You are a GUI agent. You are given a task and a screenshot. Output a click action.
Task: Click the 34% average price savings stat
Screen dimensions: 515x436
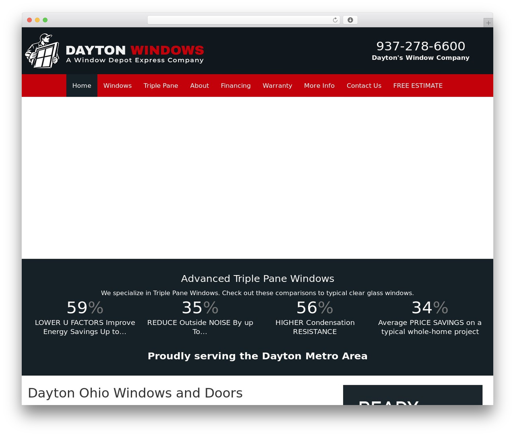coord(430,318)
